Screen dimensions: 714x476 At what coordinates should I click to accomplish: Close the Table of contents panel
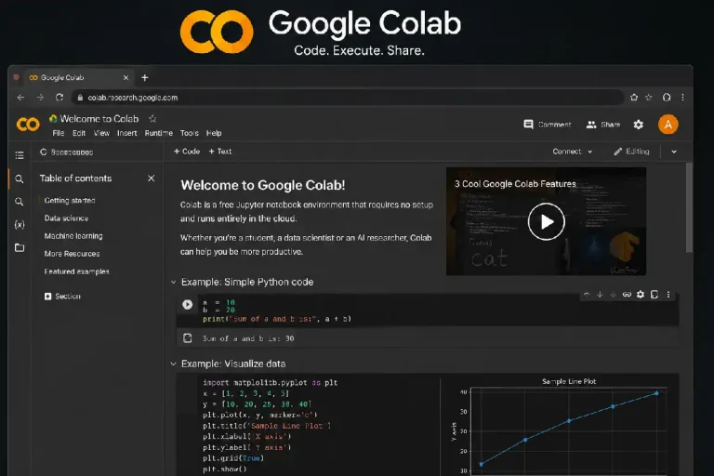[x=152, y=178]
